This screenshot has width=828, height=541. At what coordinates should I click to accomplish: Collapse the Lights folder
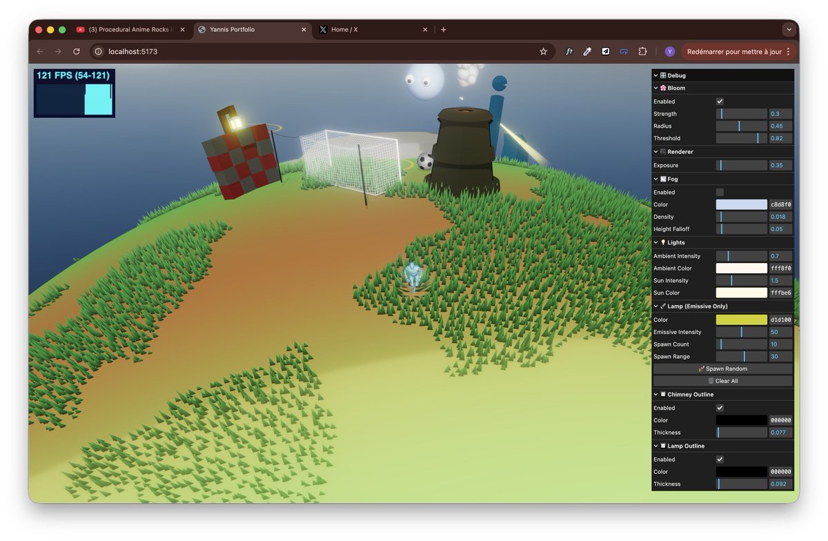coord(722,243)
